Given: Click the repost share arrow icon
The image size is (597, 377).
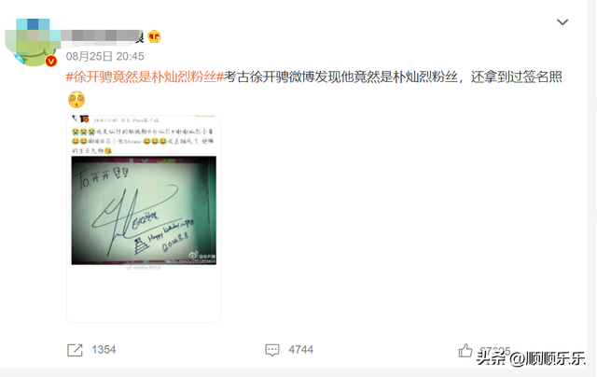Looking at the screenshot, I should click(75, 350).
